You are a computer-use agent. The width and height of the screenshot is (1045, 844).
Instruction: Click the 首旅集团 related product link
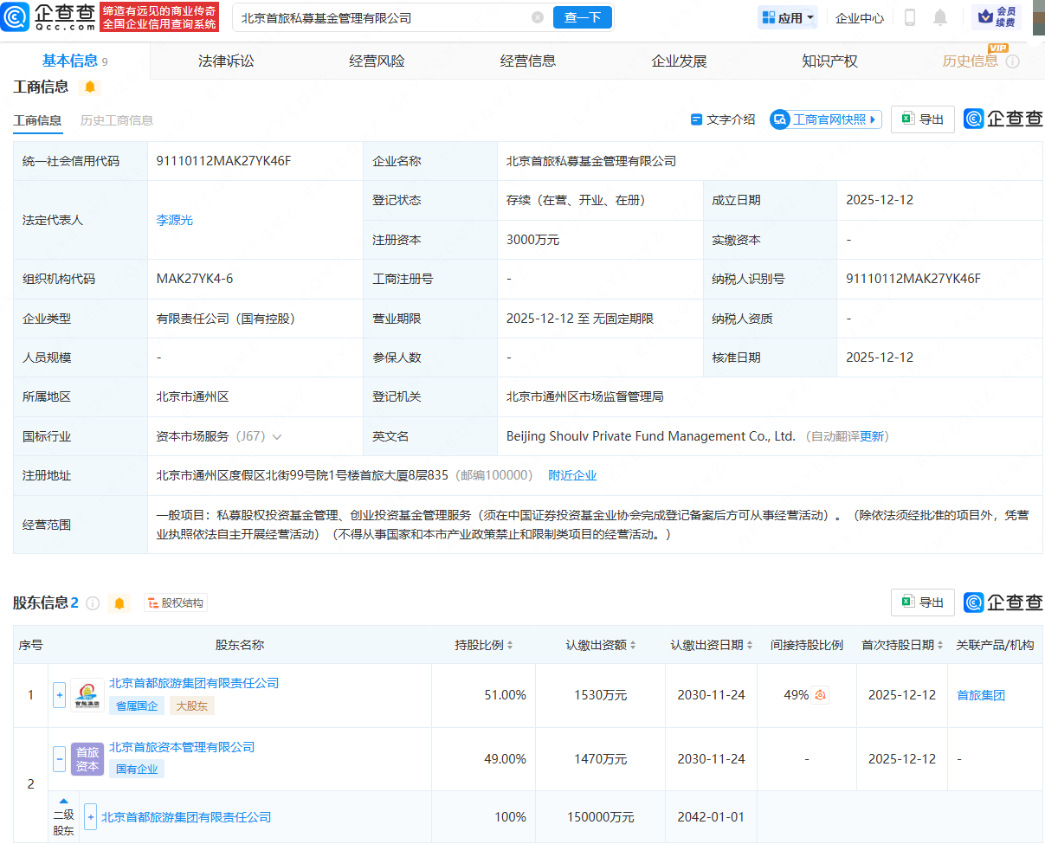point(980,695)
